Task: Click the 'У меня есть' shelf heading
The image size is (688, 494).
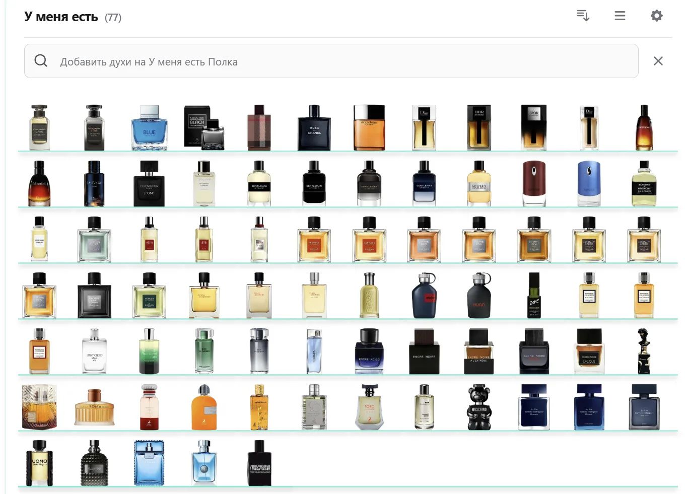Action: [61, 17]
